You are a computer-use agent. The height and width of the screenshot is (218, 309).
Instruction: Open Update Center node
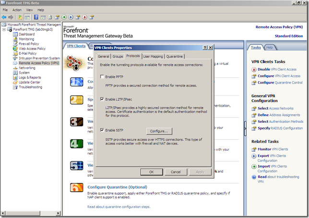coord(30,82)
